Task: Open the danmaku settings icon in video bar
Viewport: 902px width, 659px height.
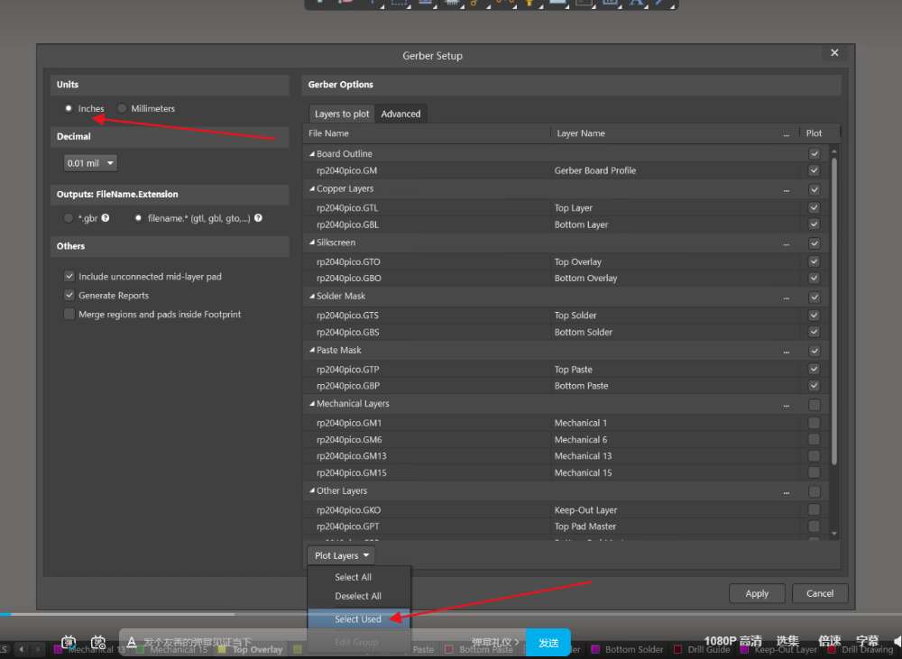Action: [98, 642]
